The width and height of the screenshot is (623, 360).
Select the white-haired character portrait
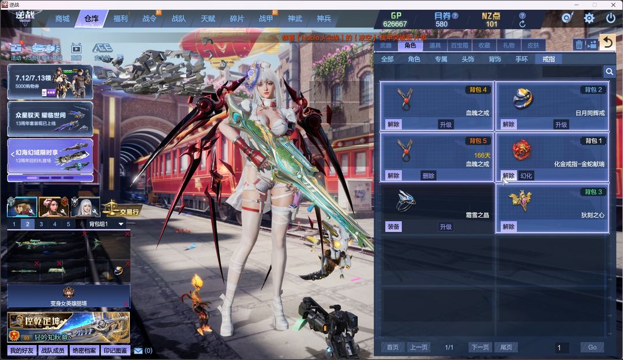(85, 206)
